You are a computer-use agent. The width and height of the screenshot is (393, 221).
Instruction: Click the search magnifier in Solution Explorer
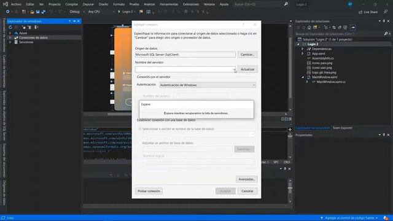pyautogui.click(x=386, y=34)
